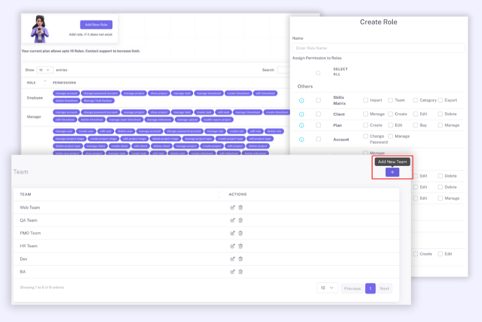Enable Plan Create permission
The width and height of the screenshot is (482, 322).
click(x=365, y=125)
